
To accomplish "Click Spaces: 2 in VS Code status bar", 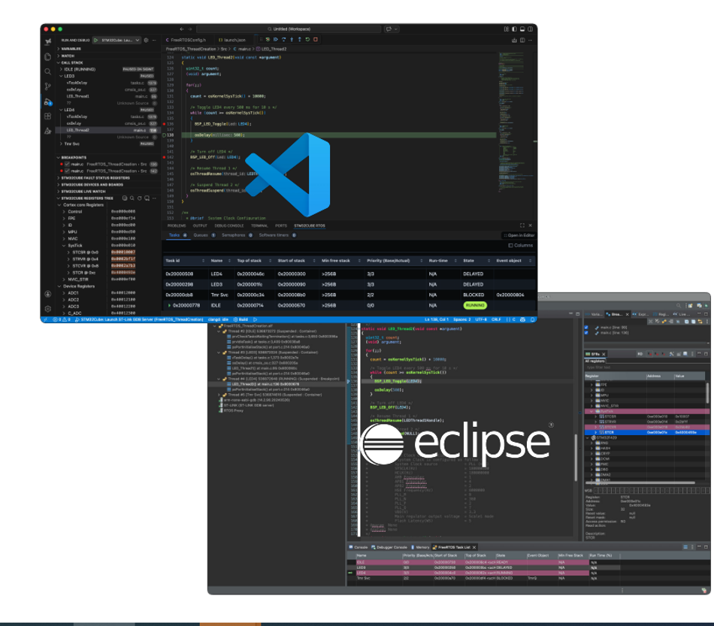I will tap(462, 319).
